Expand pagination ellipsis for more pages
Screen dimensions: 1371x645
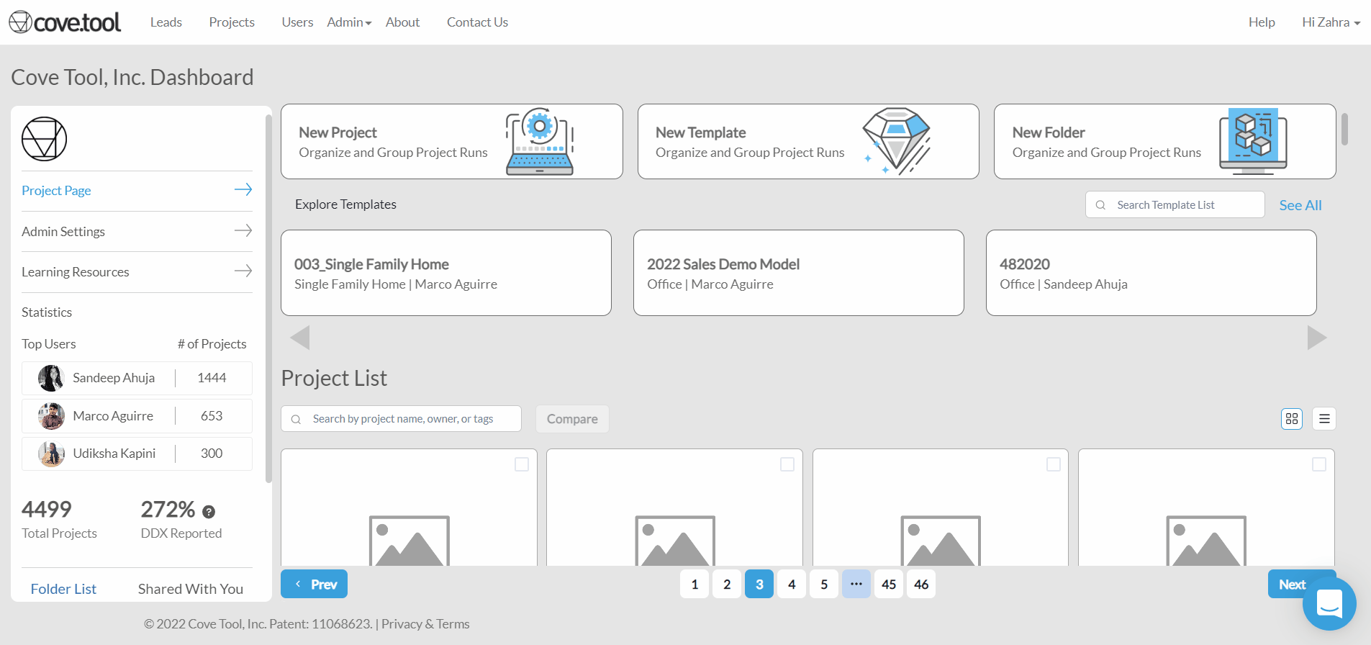856,584
